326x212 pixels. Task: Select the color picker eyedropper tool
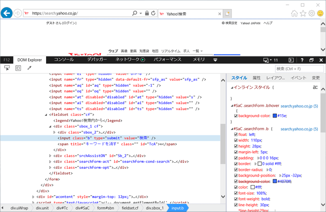coord(29,68)
